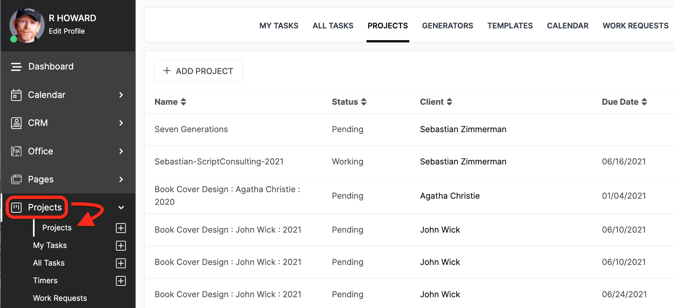Image resolution: width=675 pixels, height=308 pixels.
Task: Click R Howard's profile avatar
Action: pyautogui.click(x=27, y=25)
